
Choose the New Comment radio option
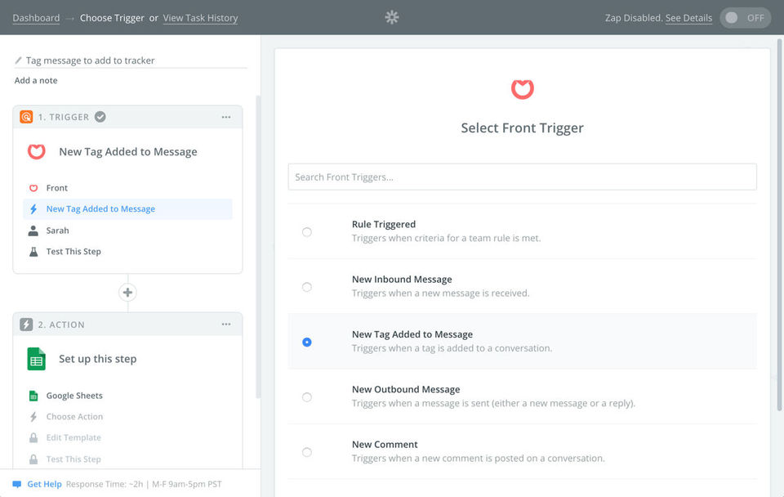(x=307, y=452)
